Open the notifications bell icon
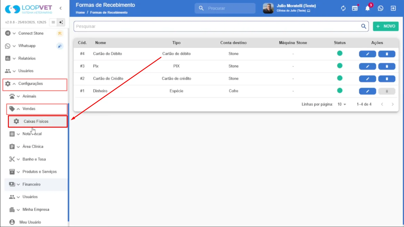 [368, 8]
